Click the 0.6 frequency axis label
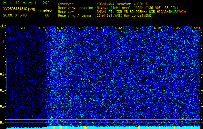The width and height of the screenshot is (203, 129). (3, 123)
